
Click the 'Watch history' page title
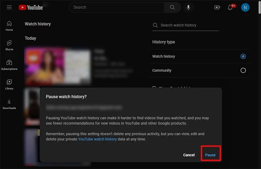point(38,24)
